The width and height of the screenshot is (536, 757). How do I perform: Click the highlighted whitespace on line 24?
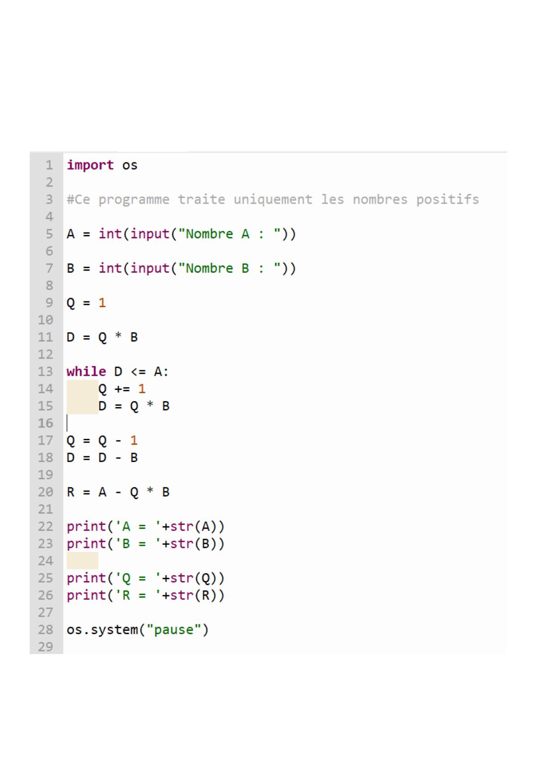[82, 561]
